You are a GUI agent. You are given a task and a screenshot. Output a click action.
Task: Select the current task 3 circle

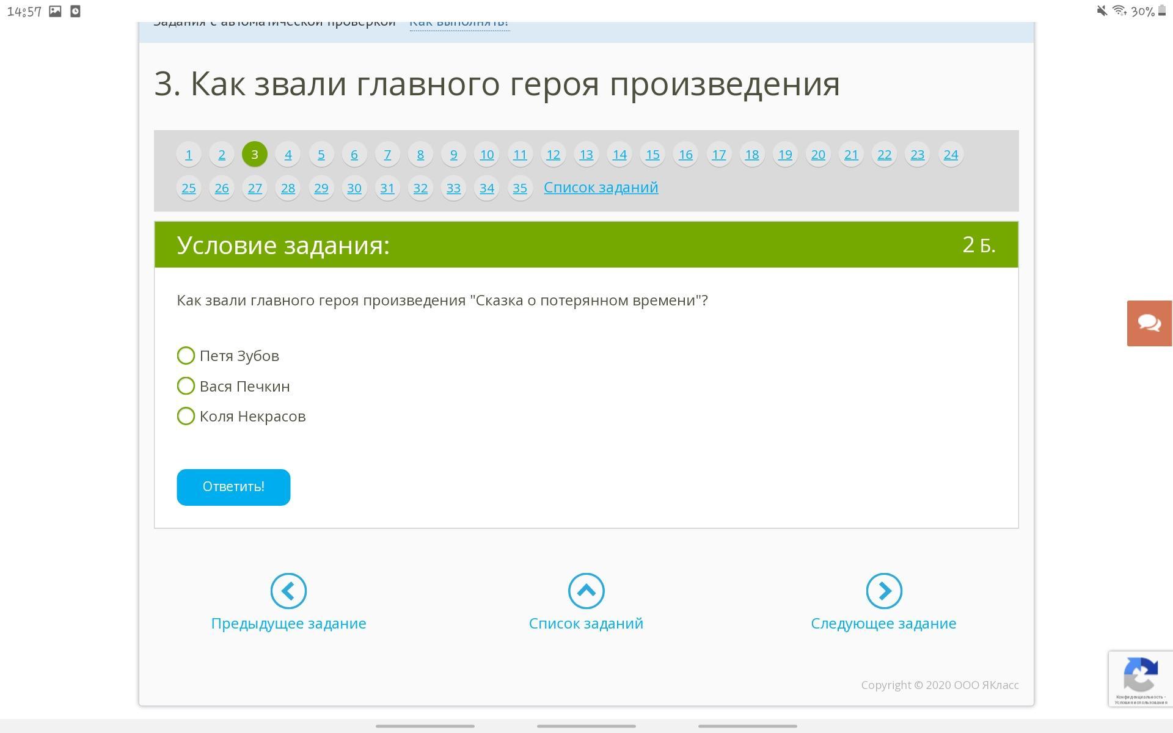(x=255, y=155)
